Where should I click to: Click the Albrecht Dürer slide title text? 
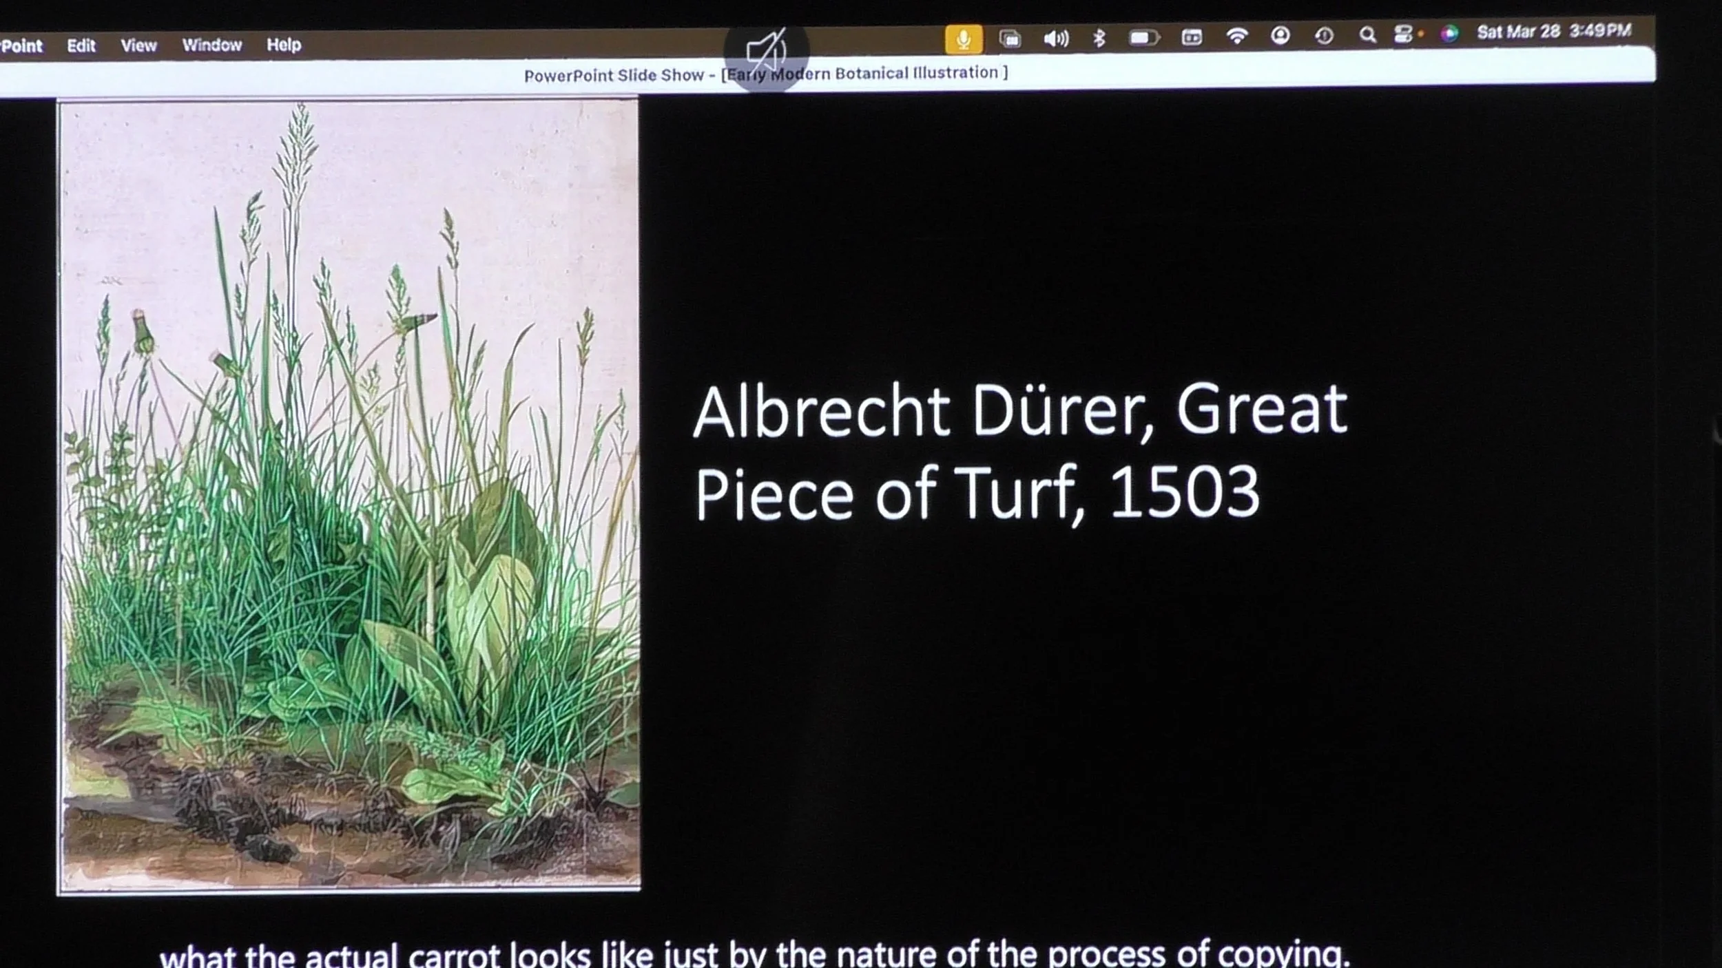coord(1019,451)
